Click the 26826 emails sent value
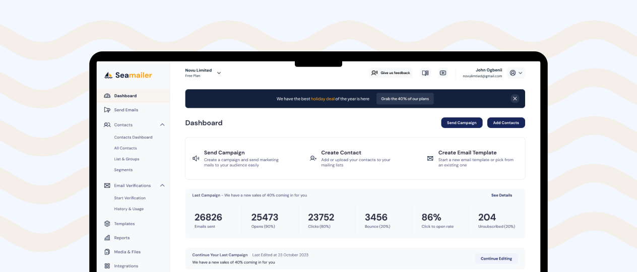This screenshot has height=272, width=637. (x=208, y=217)
